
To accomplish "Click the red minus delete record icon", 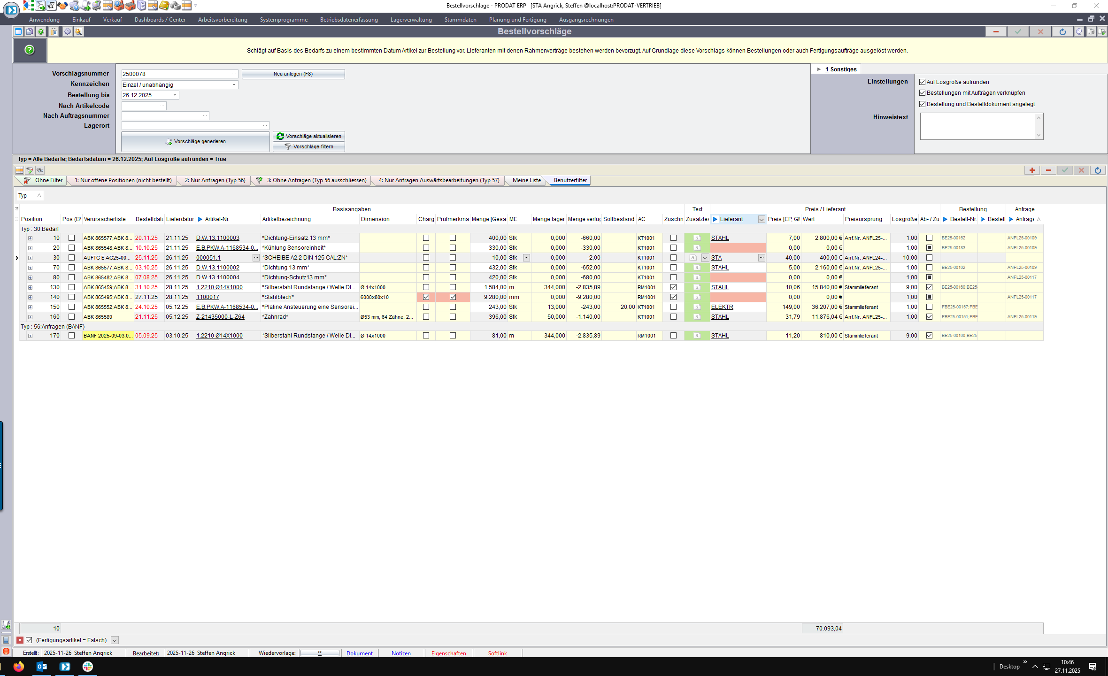I will (995, 31).
